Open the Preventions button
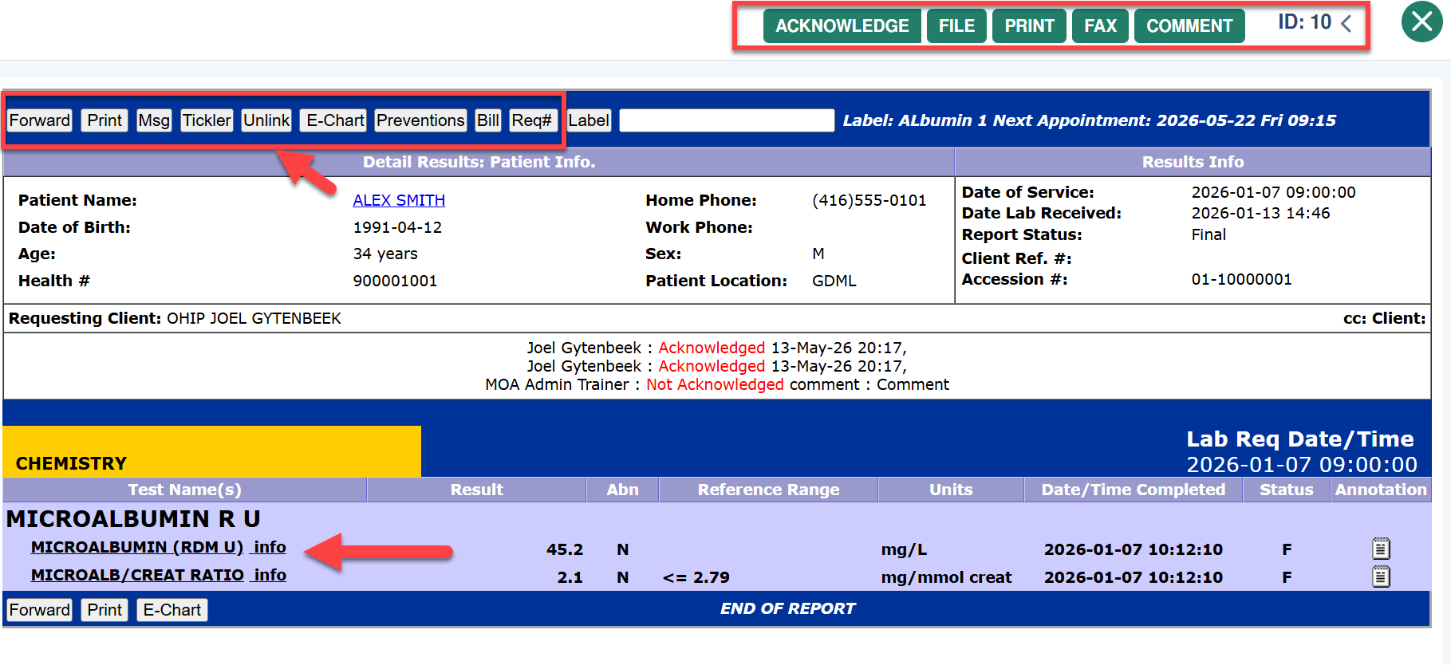Image resolution: width=1451 pixels, height=665 pixels. (x=420, y=120)
